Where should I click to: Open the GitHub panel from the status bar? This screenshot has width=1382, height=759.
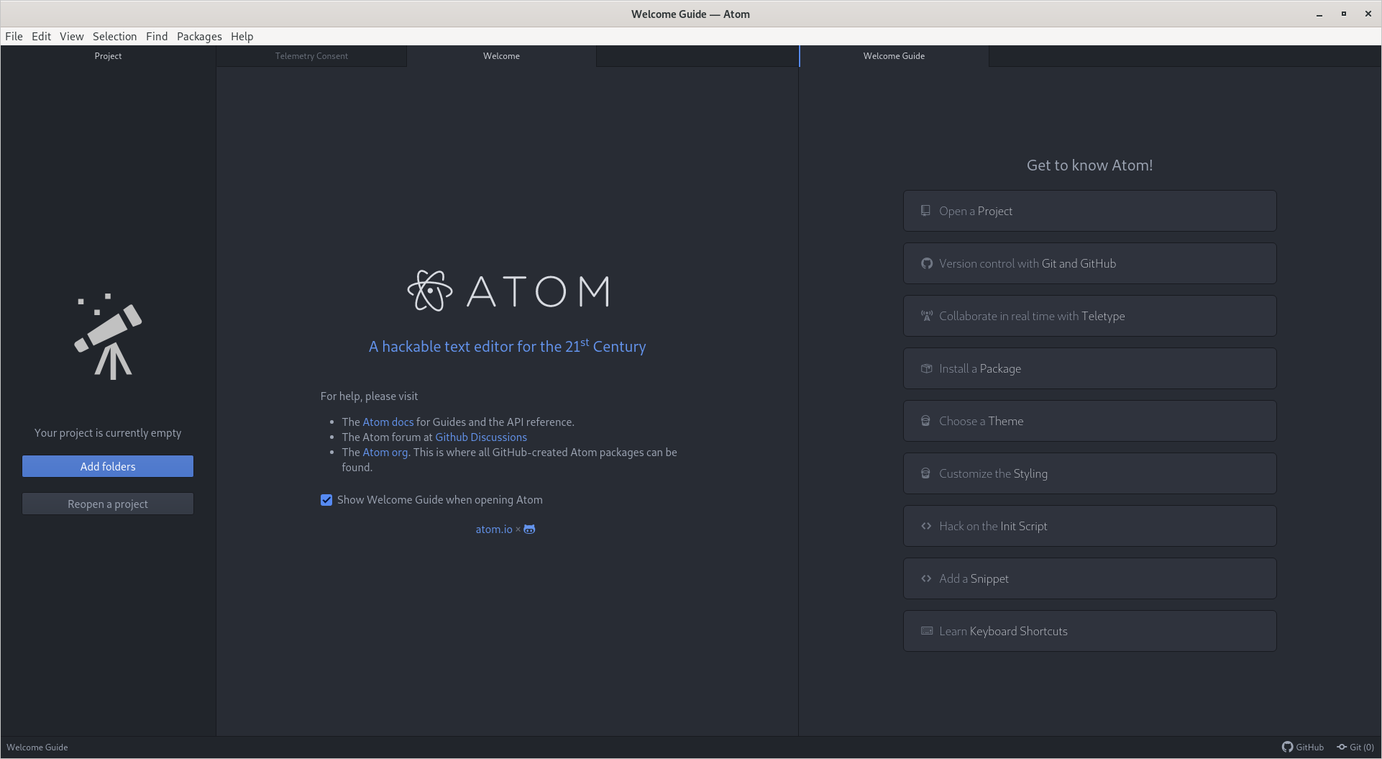tap(1302, 747)
